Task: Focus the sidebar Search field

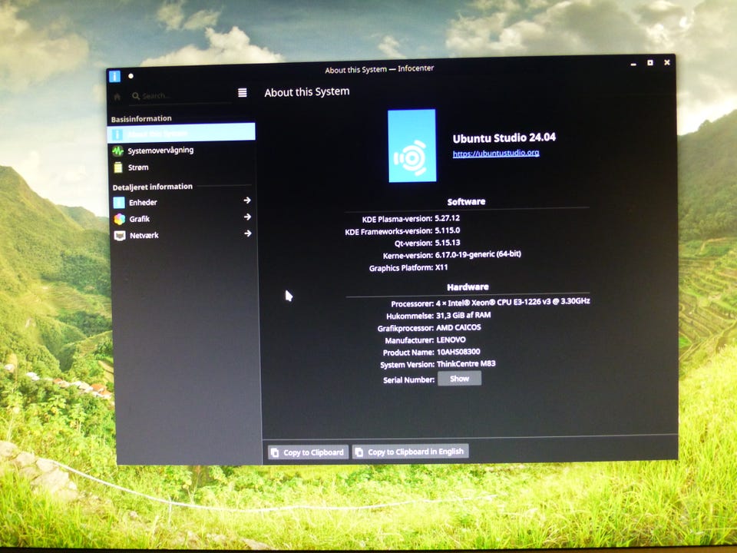Action: click(x=181, y=96)
